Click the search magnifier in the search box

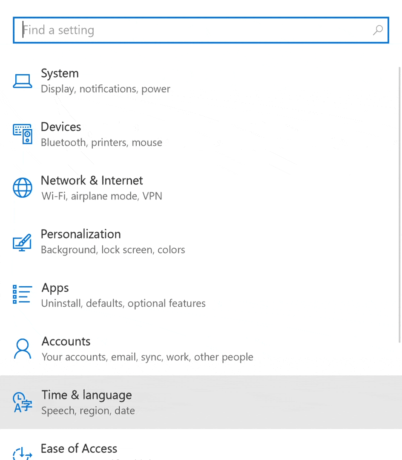[x=378, y=30]
